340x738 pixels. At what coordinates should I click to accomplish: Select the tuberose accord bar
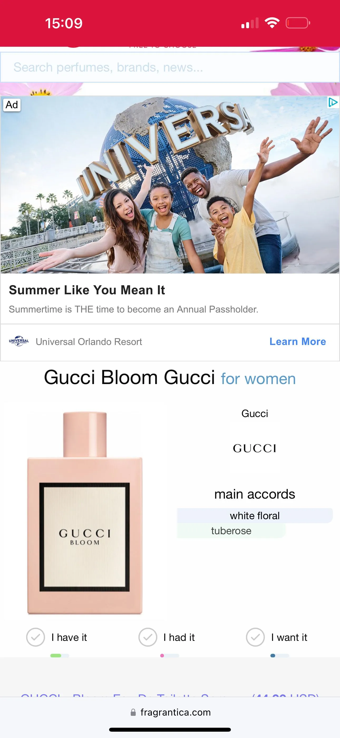point(231,531)
